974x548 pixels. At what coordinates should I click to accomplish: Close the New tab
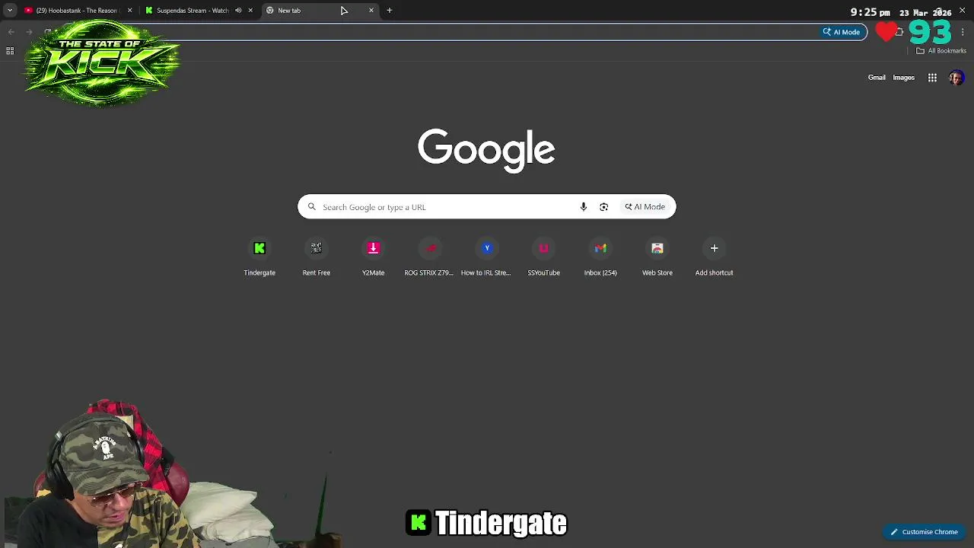tap(371, 11)
